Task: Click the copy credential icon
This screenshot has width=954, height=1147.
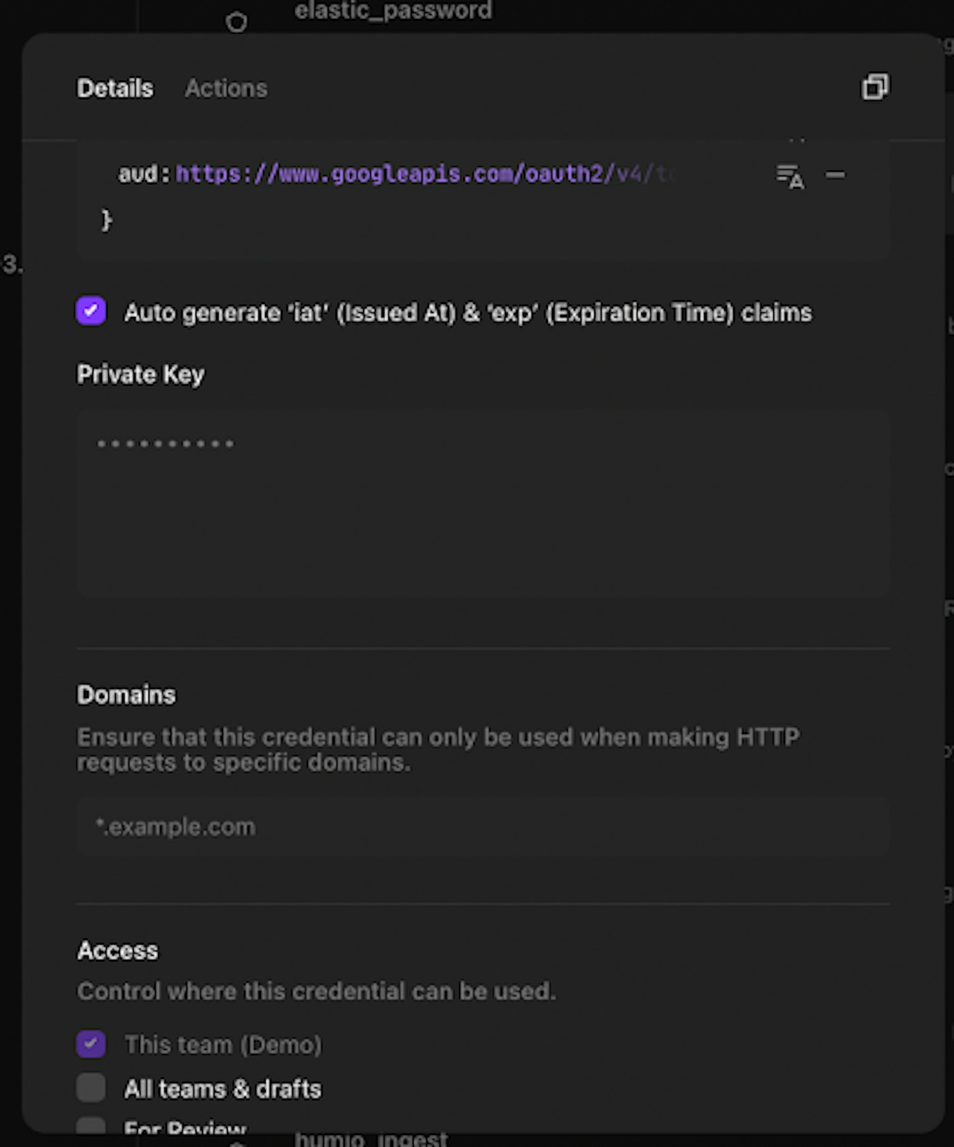Action: [x=875, y=87]
